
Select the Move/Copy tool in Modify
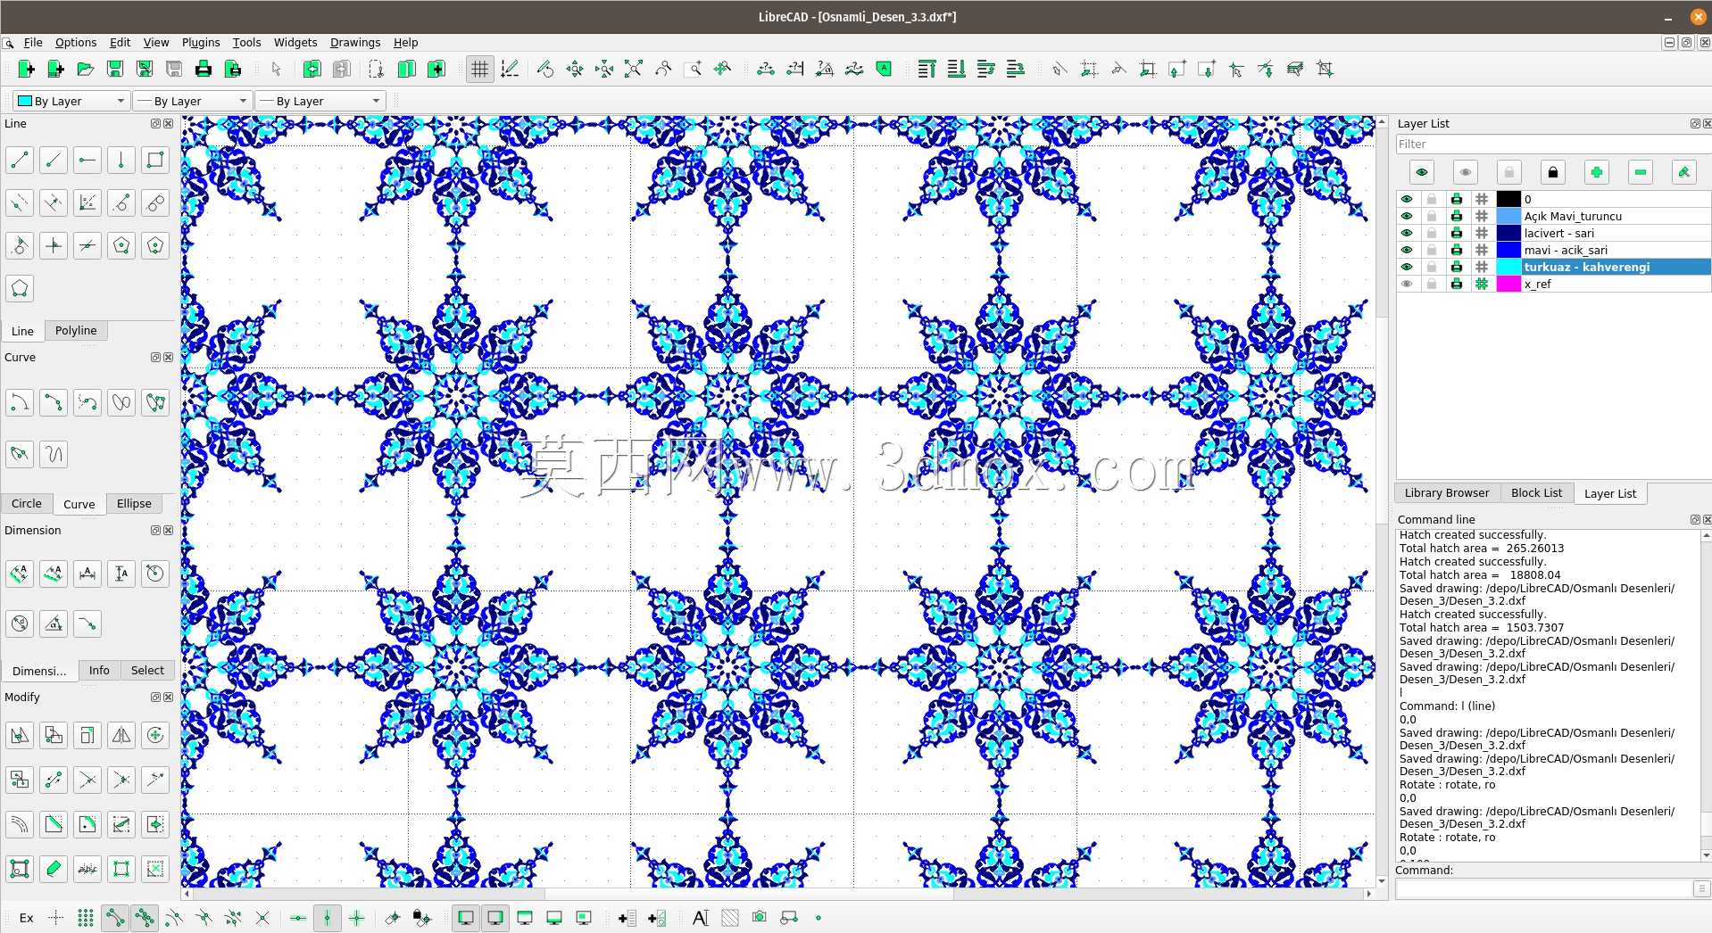pyautogui.click(x=20, y=735)
